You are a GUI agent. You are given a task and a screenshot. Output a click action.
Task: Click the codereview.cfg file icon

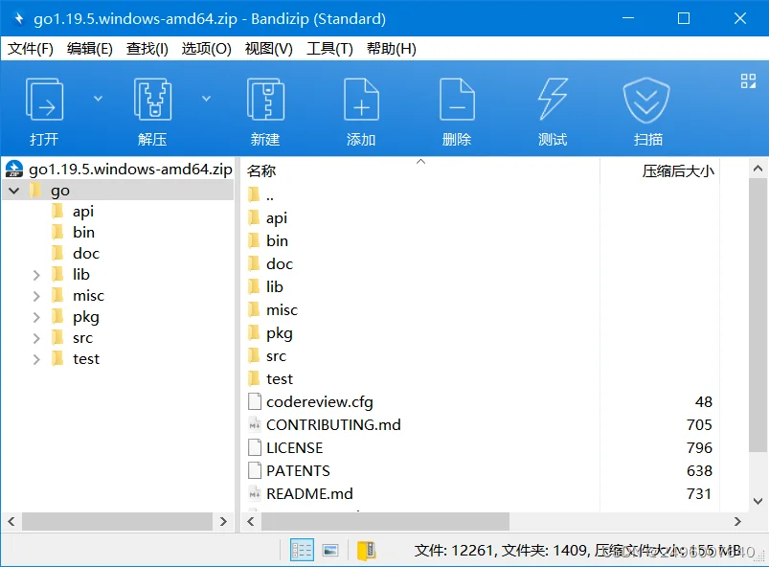point(255,401)
